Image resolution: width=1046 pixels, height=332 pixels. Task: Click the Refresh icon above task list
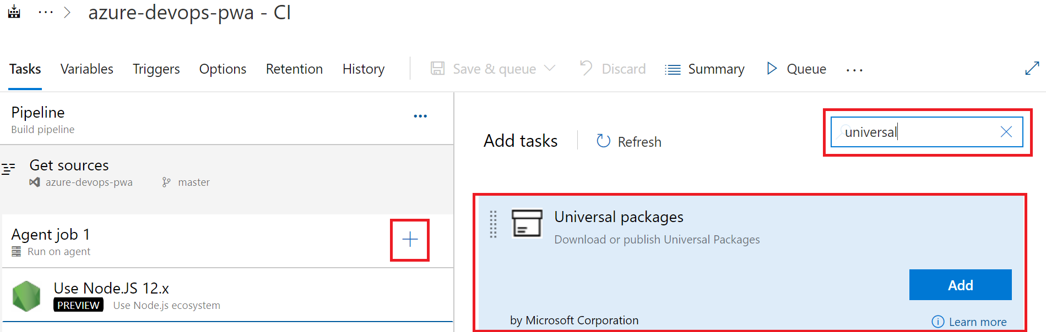point(604,141)
